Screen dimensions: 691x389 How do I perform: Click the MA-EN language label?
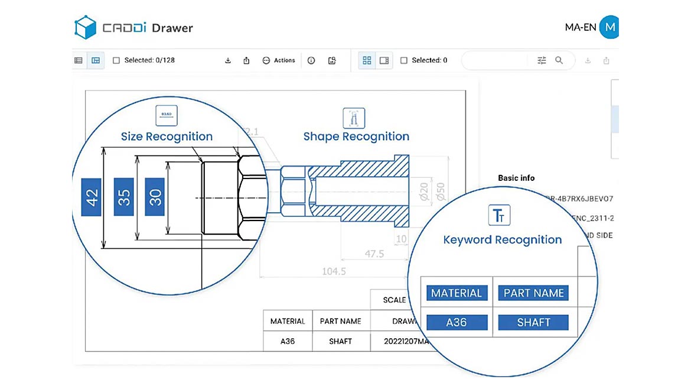(x=581, y=27)
